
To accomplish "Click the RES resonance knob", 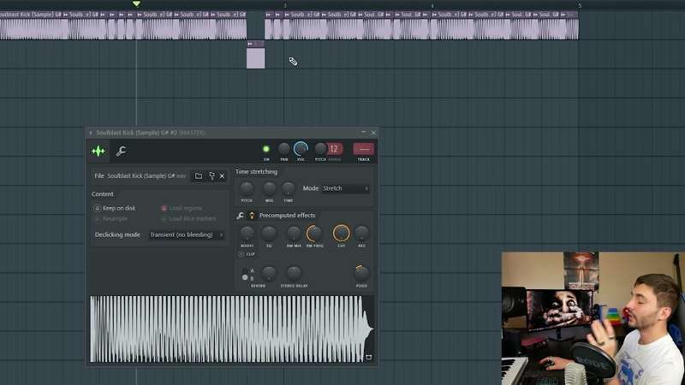I will (x=361, y=234).
